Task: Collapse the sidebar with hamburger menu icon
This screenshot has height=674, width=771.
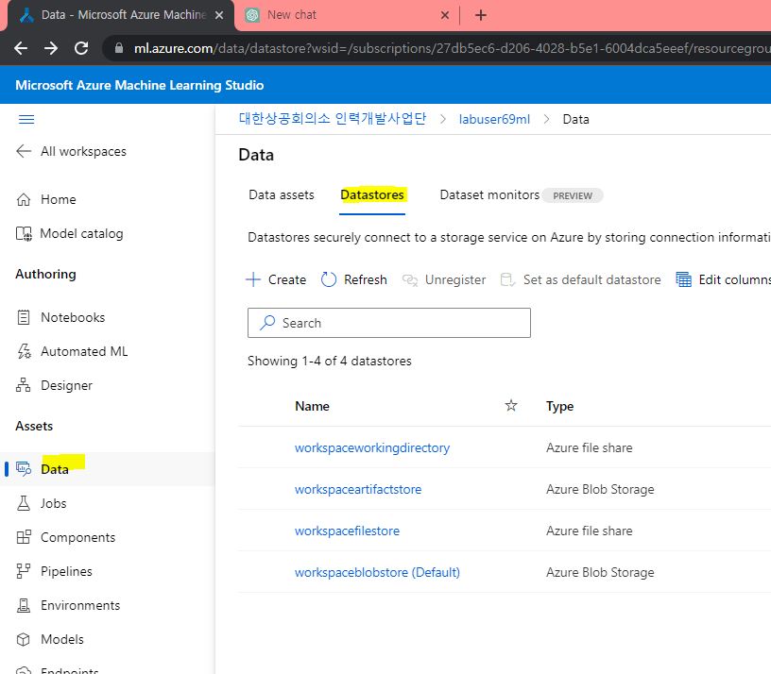Action: pyautogui.click(x=26, y=119)
